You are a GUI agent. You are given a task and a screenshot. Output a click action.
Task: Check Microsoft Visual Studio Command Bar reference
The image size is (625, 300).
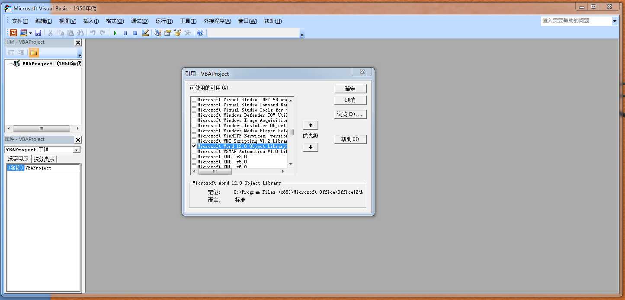coord(194,105)
